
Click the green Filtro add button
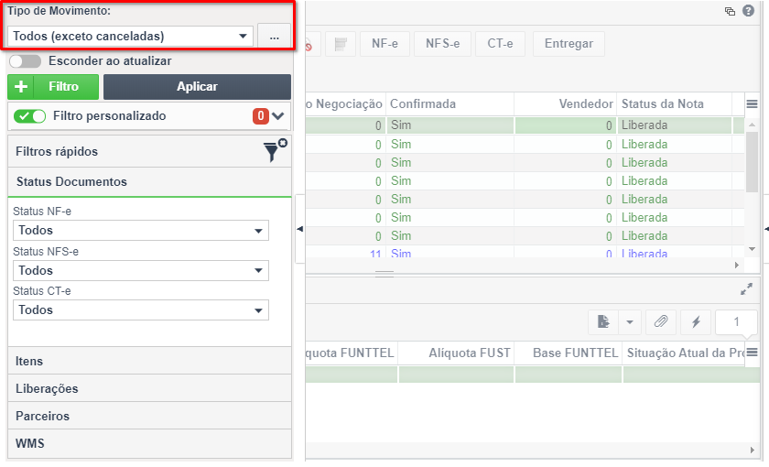53,87
